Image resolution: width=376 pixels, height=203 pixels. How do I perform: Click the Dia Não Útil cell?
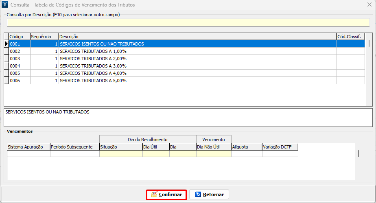(x=213, y=154)
